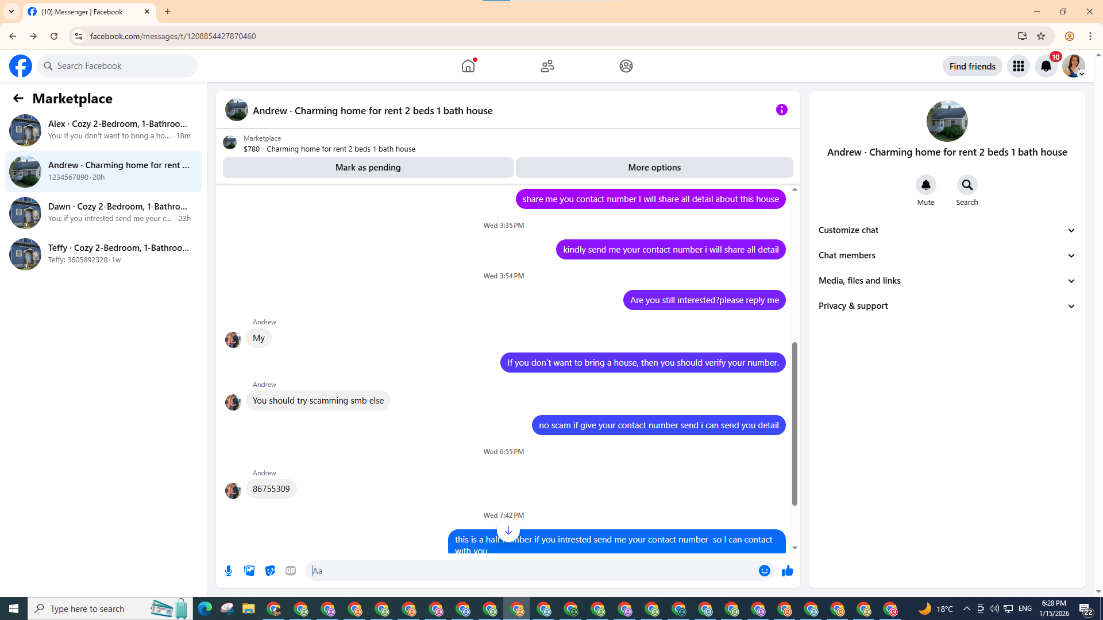Open the sticker picker icon
1103x620 pixels.
(x=270, y=571)
